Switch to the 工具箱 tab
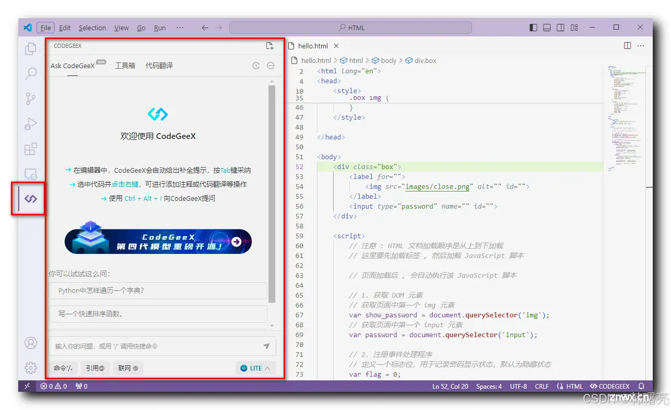The height and width of the screenshot is (410, 671). [125, 66]
